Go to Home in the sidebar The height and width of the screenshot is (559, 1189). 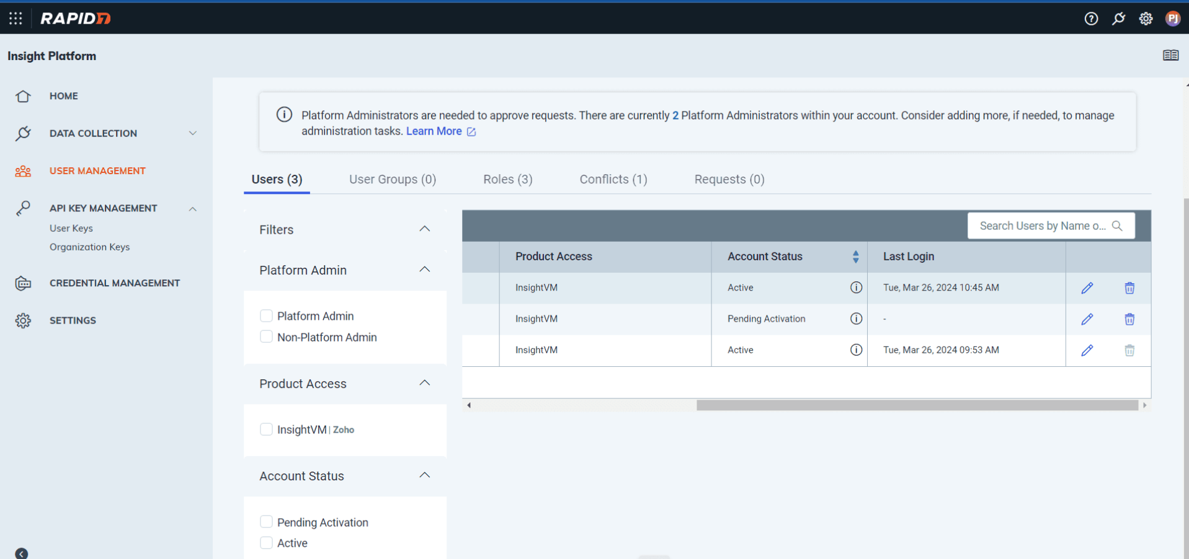click(64, 96)
